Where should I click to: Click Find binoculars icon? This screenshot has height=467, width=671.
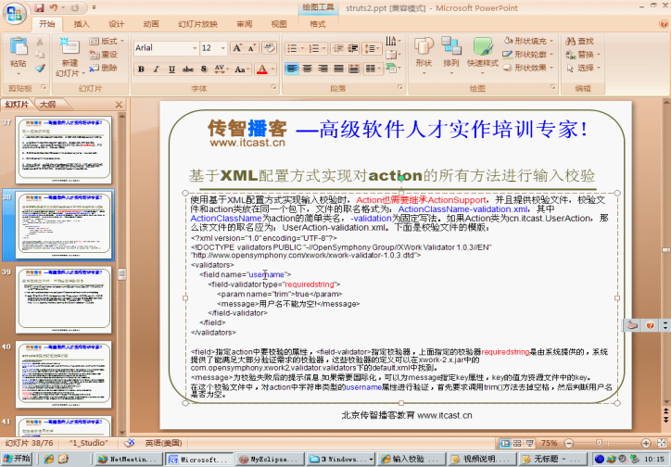point(570,41)
